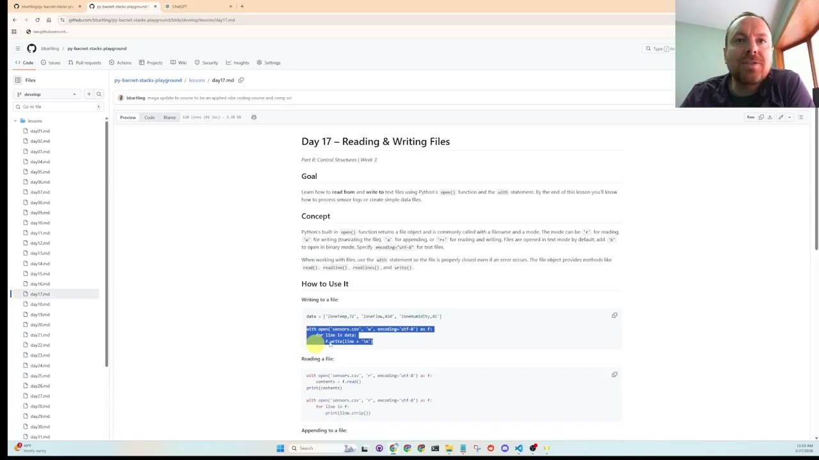Open day01.md in the file tree
This screenshot has width=819, height=460.
pos(40,131)
